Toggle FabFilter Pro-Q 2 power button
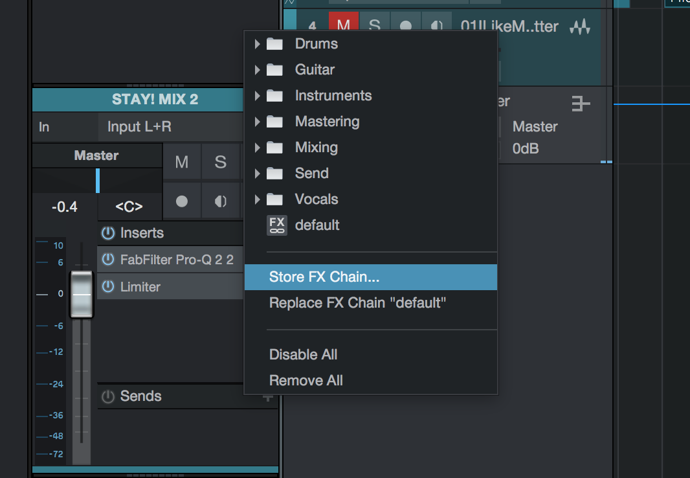690x478 pixels. 108,260
